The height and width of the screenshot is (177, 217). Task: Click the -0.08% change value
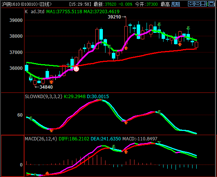pos(125,4)
